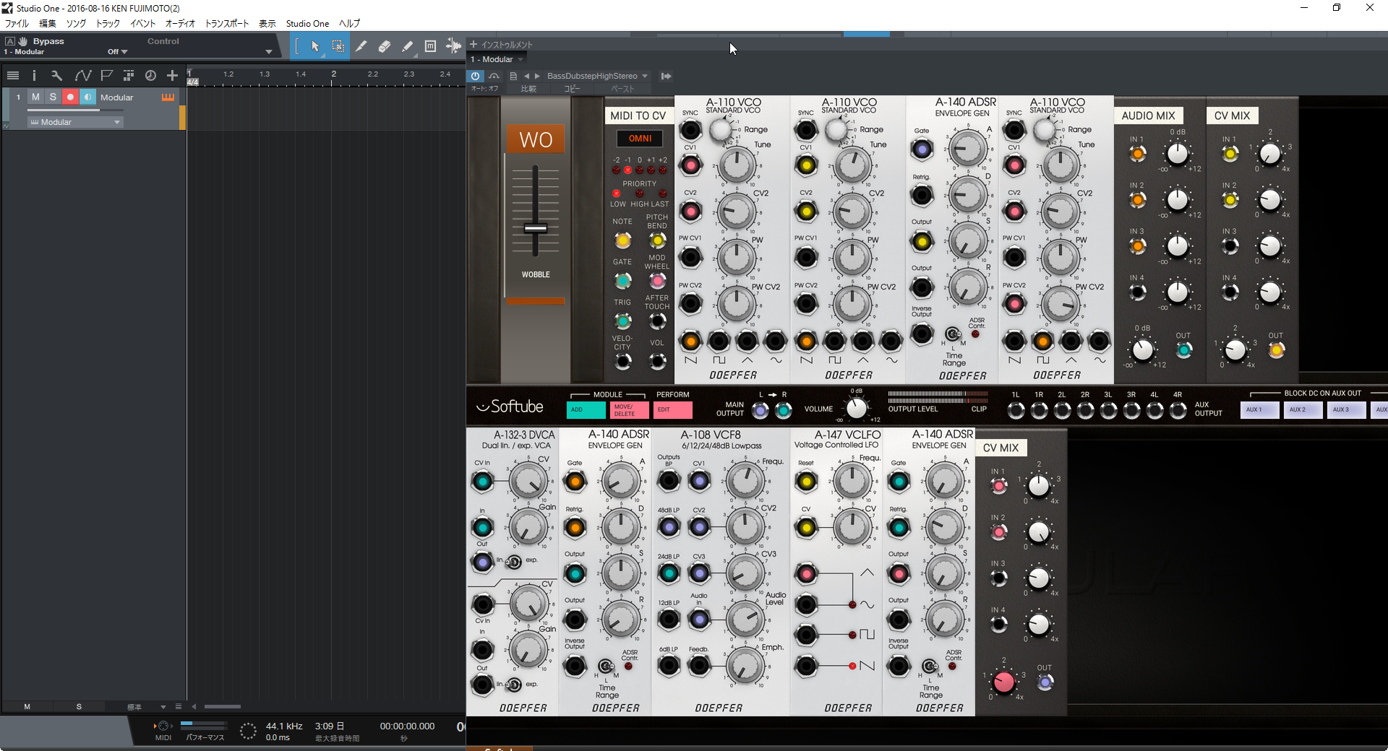Open the Off automation mode dropdown
The image size is (1388, 751).
pyautogui.click(x=117, y=51)
